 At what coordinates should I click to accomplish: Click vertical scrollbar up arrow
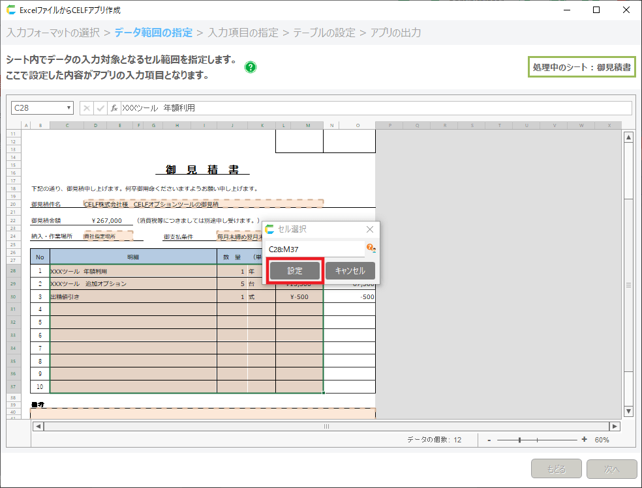[x=628, y=137]
